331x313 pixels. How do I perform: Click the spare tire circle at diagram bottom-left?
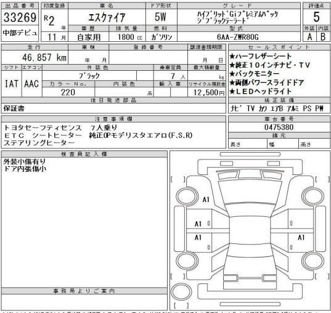[x=181, y=292]
